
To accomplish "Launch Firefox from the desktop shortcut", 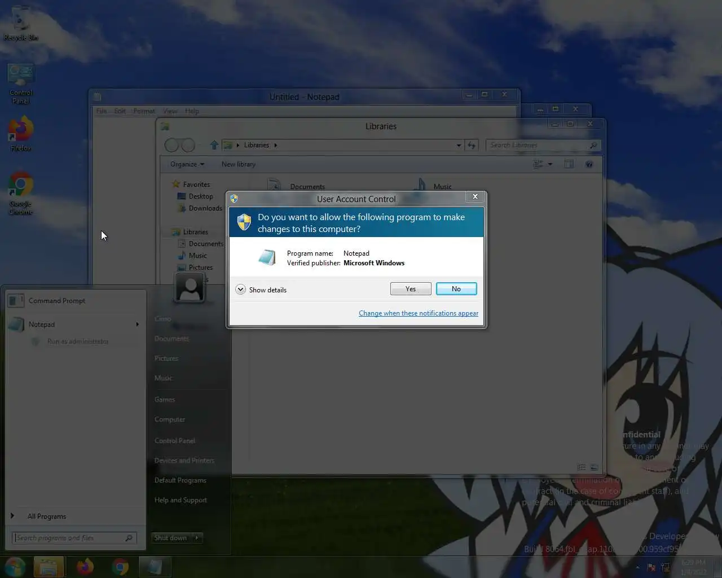I will tap(21, 134).
